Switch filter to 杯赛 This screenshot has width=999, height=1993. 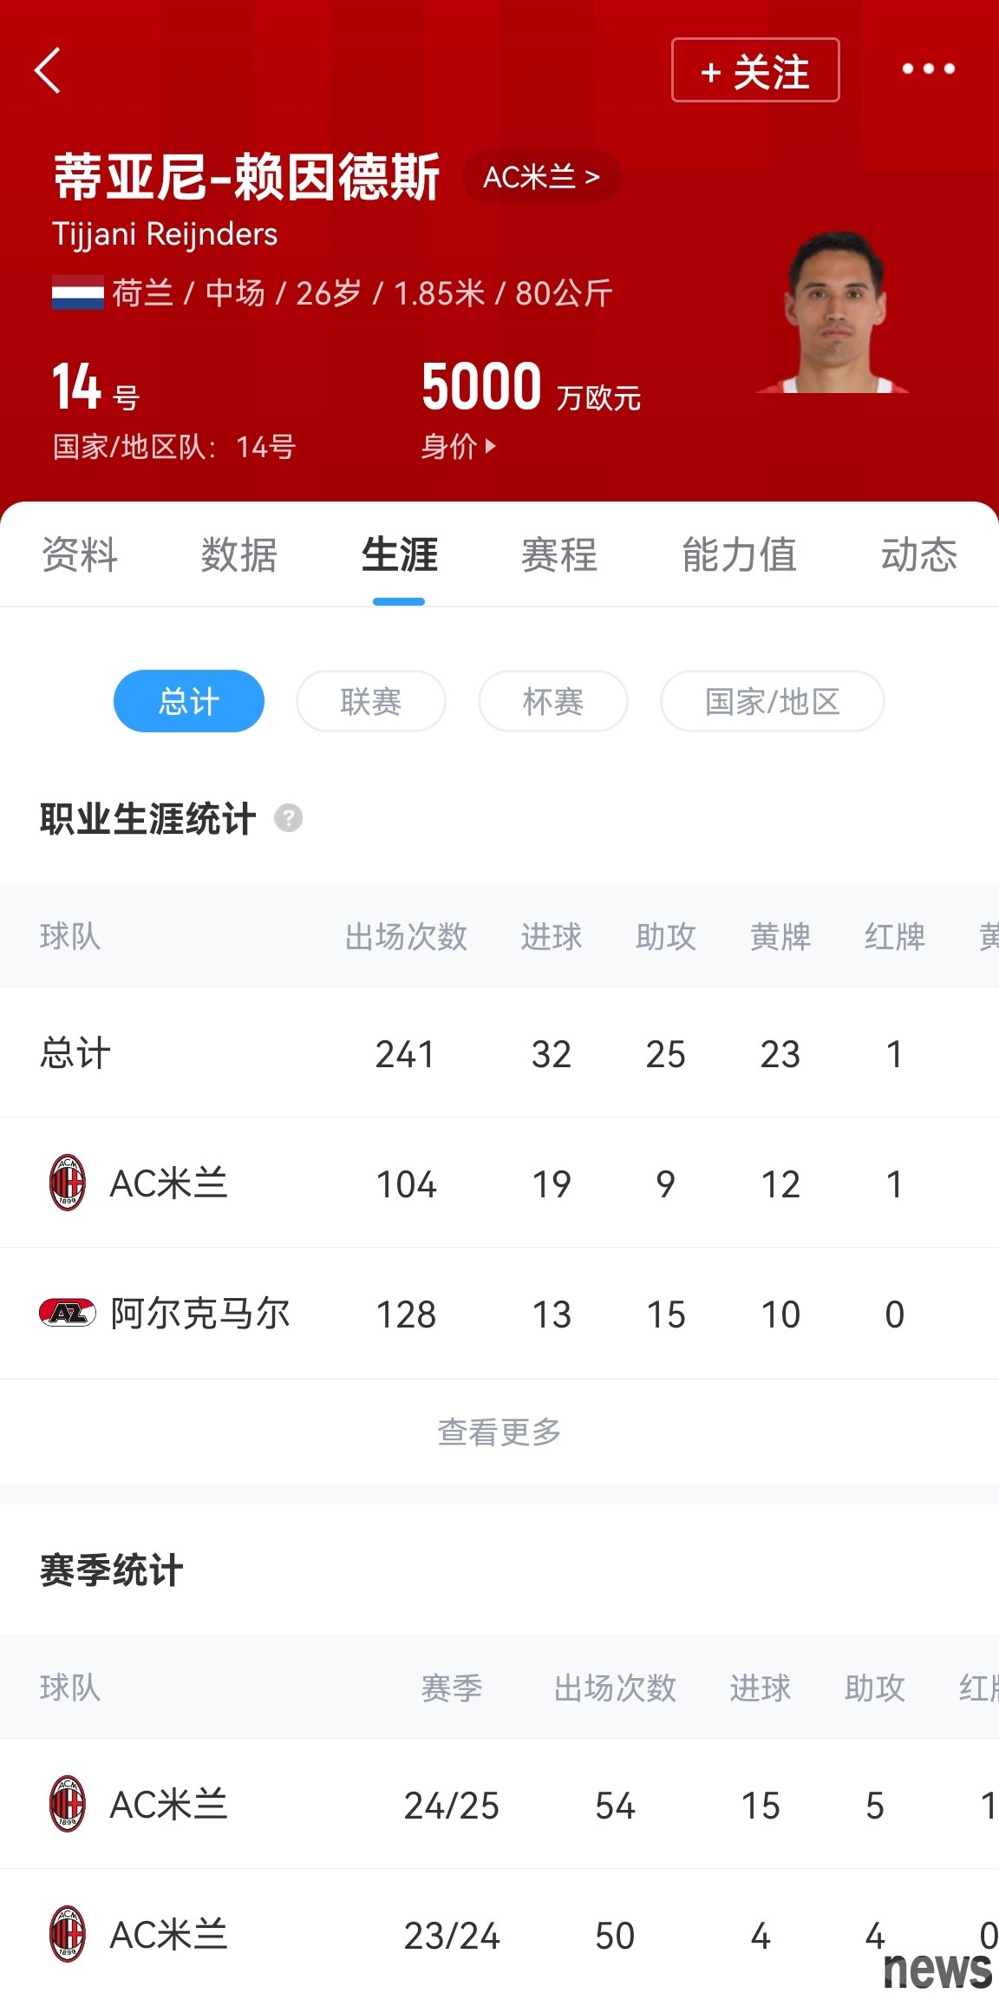coord(553,701)
